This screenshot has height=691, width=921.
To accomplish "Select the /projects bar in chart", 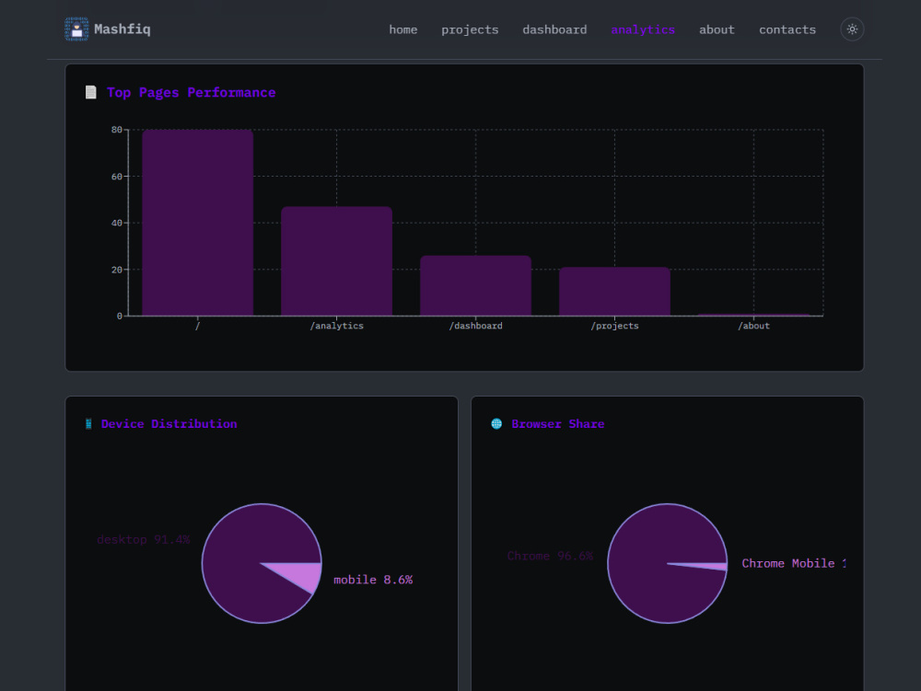I will [614, 292].
